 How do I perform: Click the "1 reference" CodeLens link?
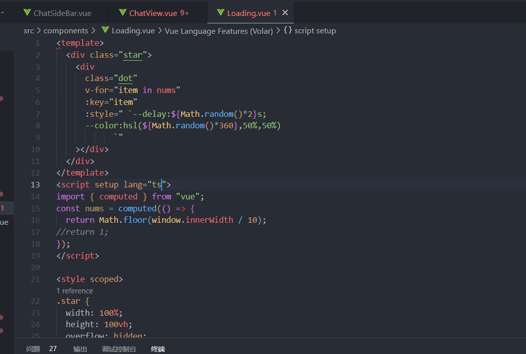tap(75, 291)
